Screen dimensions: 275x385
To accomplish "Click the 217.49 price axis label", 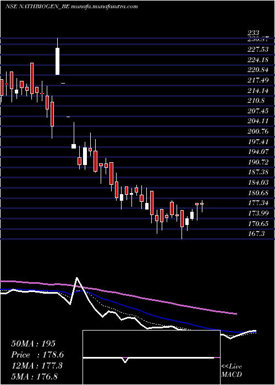I will click(258, 80).
